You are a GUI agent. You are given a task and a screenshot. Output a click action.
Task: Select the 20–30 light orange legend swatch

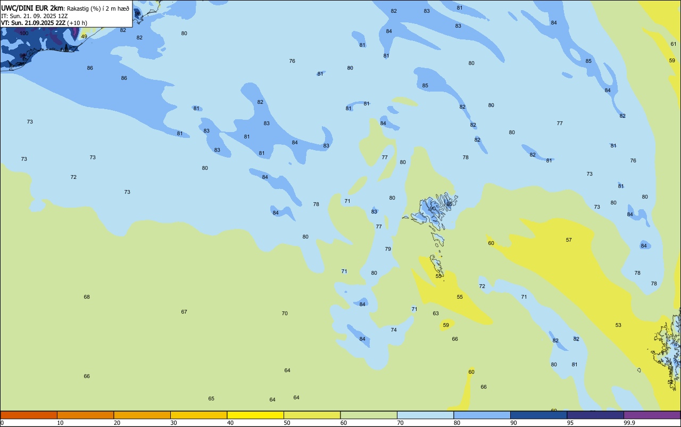(x=142, y=415)
